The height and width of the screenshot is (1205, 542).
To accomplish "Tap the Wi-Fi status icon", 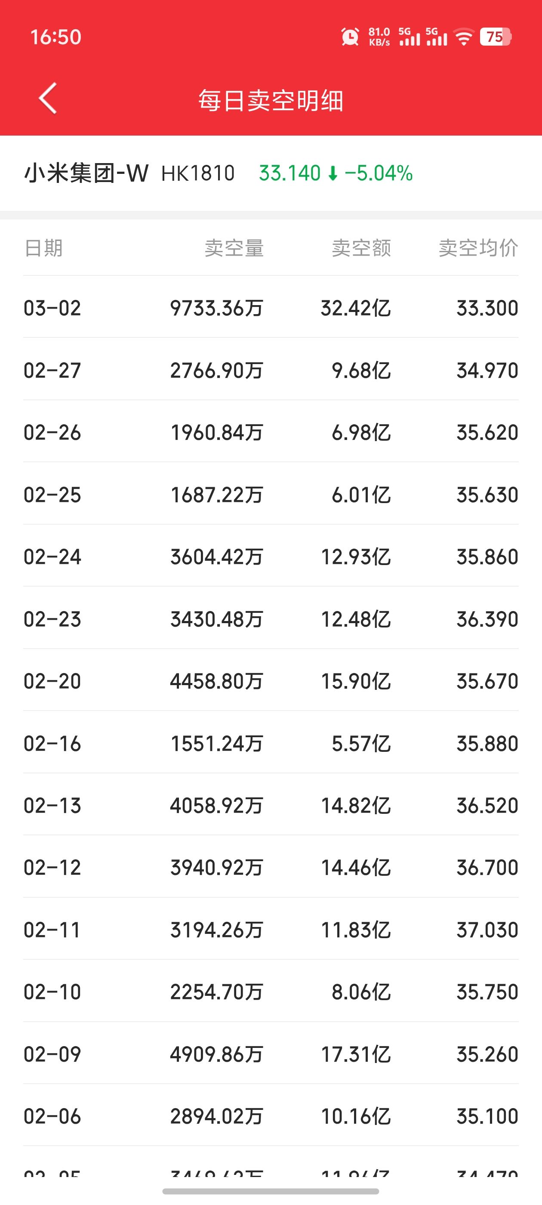I will [x=463, y=37].
